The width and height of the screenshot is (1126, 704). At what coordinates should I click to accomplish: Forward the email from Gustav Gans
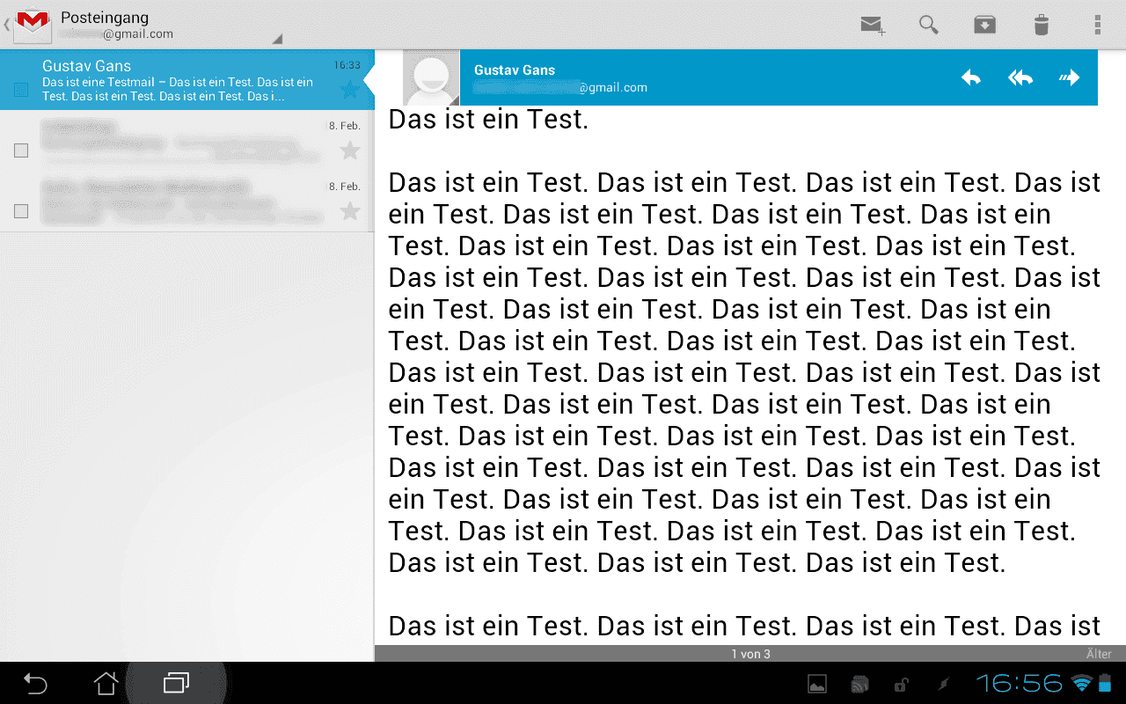(1069, 78)
